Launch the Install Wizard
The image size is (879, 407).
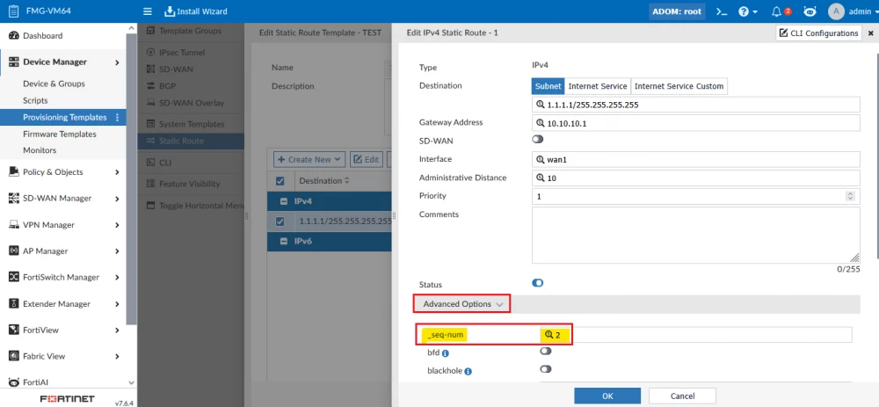point(196,11)
